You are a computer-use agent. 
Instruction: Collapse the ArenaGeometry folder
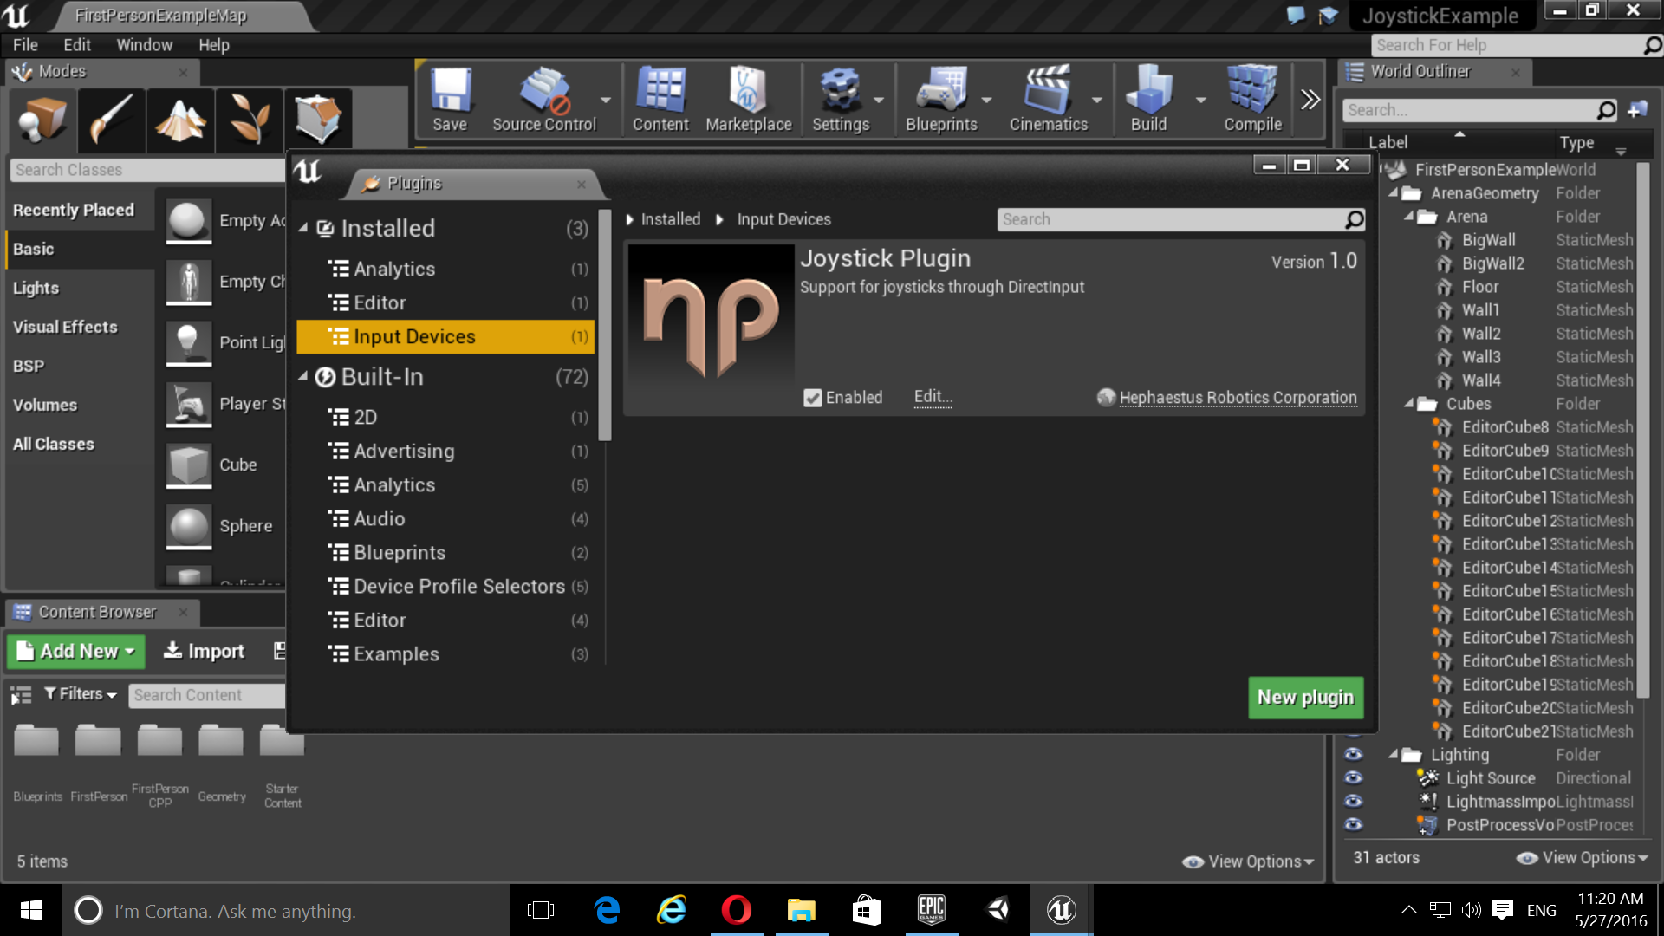pyautogui.click(x=1394, y=193)
